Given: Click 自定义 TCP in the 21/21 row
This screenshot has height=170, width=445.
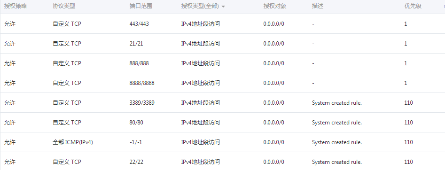Looking at the screenshot, I should tap(67, 43).
